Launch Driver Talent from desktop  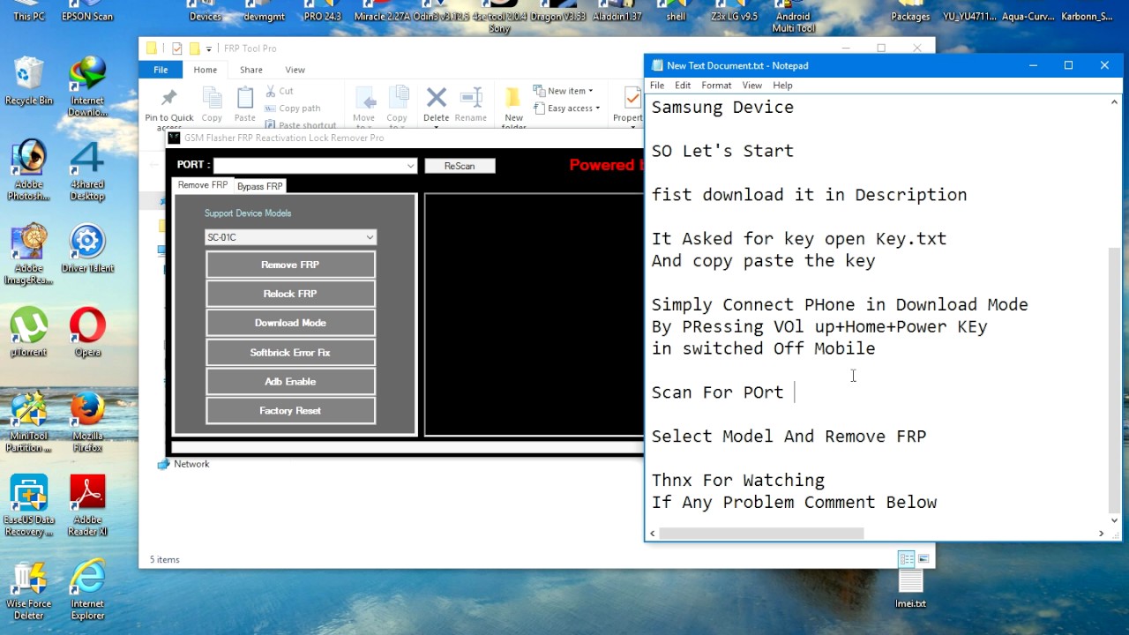click(87, 249)
